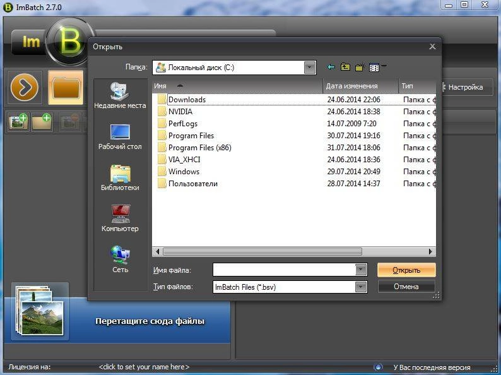
Task: Click the ImBatch run arrow icon
Action: [25, 87]
